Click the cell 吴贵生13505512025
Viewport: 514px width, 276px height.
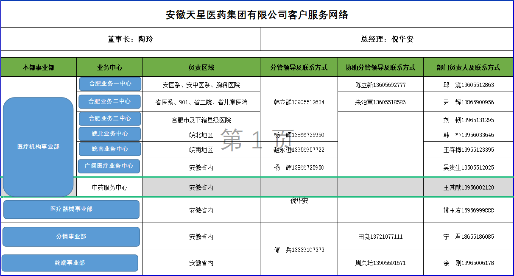pos(469,167)
